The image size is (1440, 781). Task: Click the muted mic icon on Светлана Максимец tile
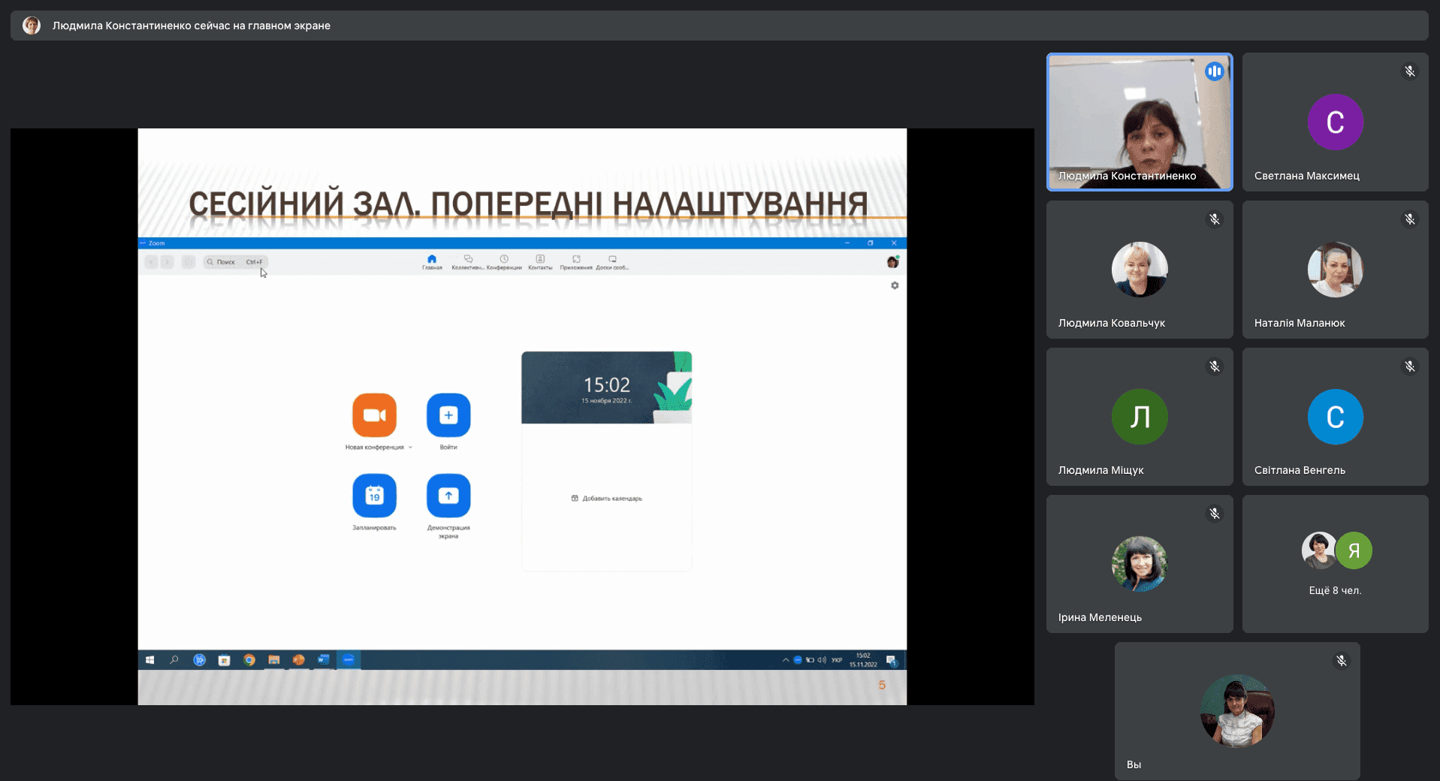(x=1410, y=71)
